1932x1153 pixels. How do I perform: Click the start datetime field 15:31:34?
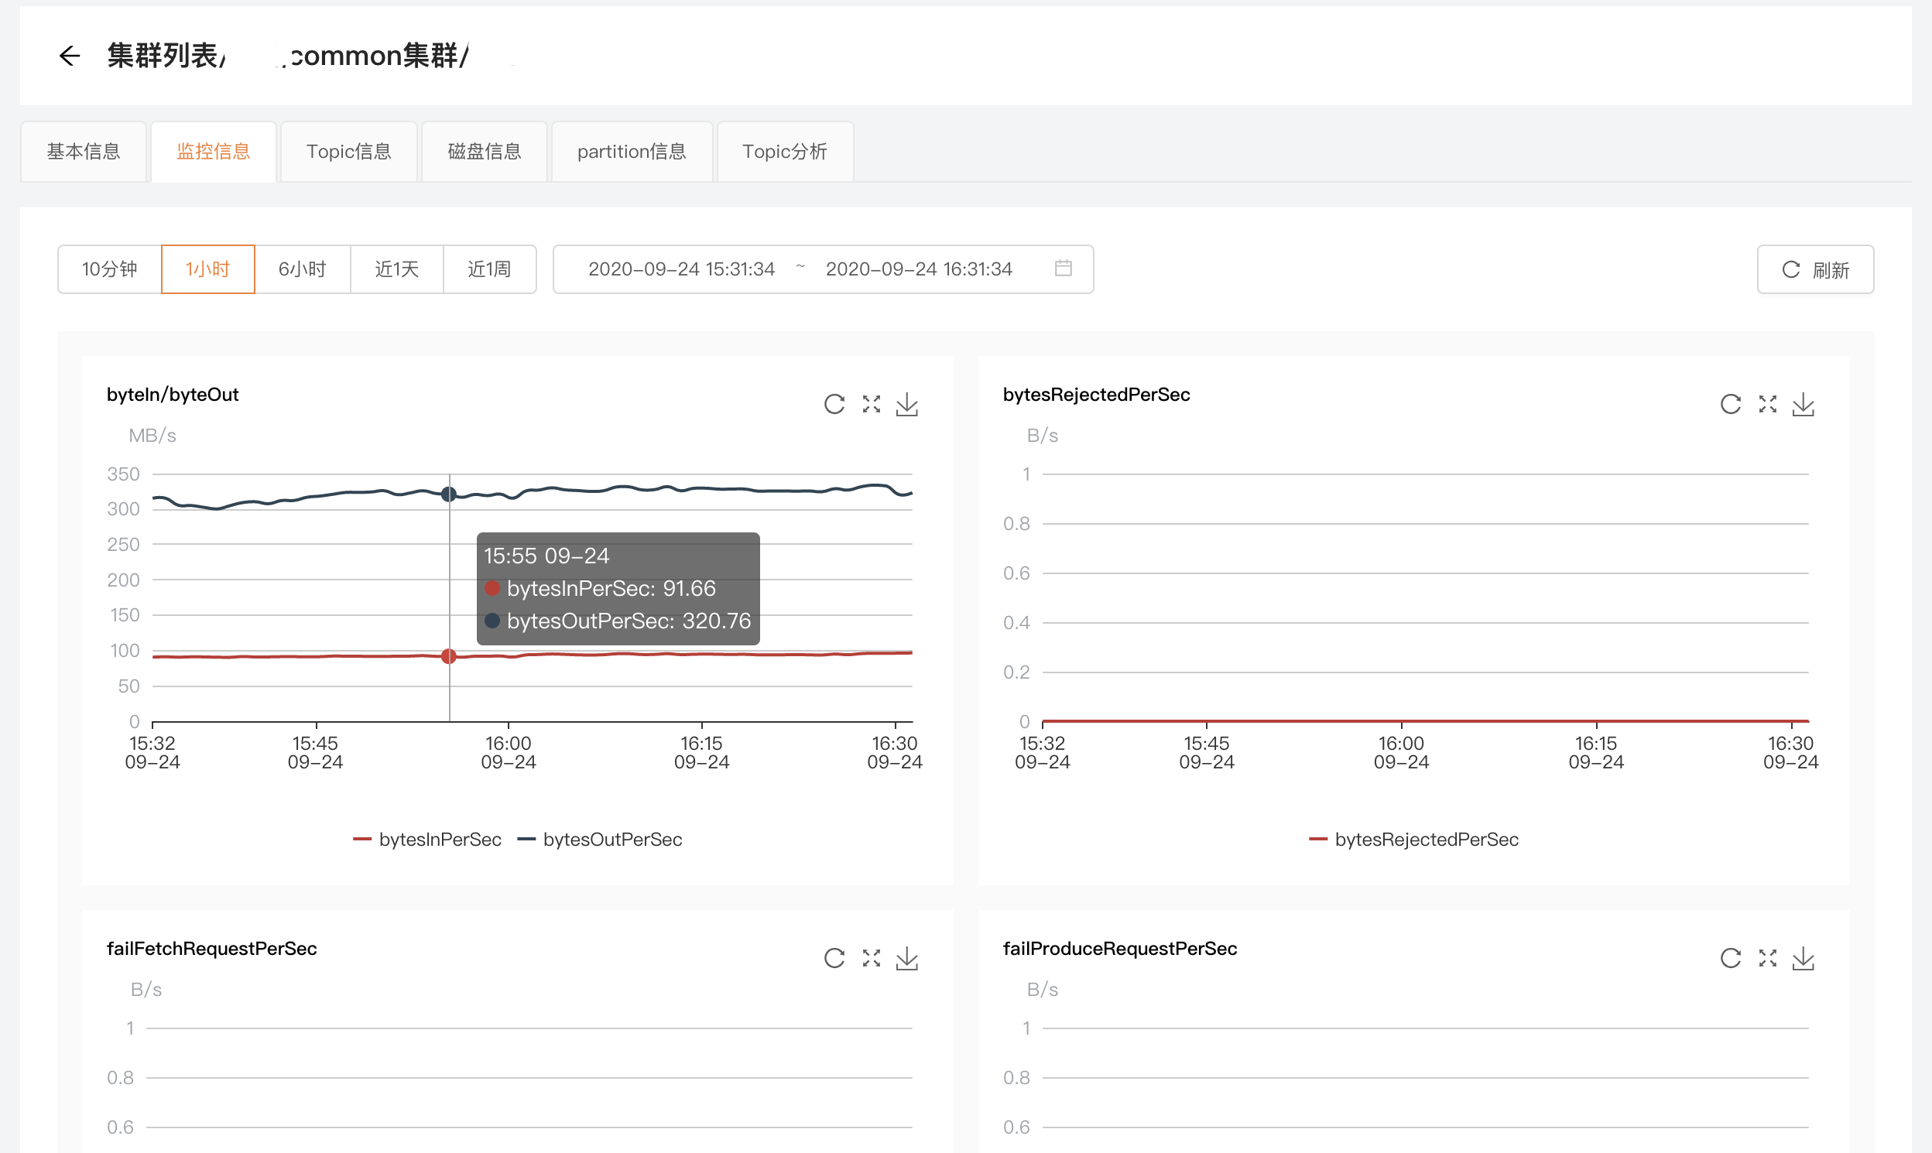pyautogui.click(x=681, y=269)
